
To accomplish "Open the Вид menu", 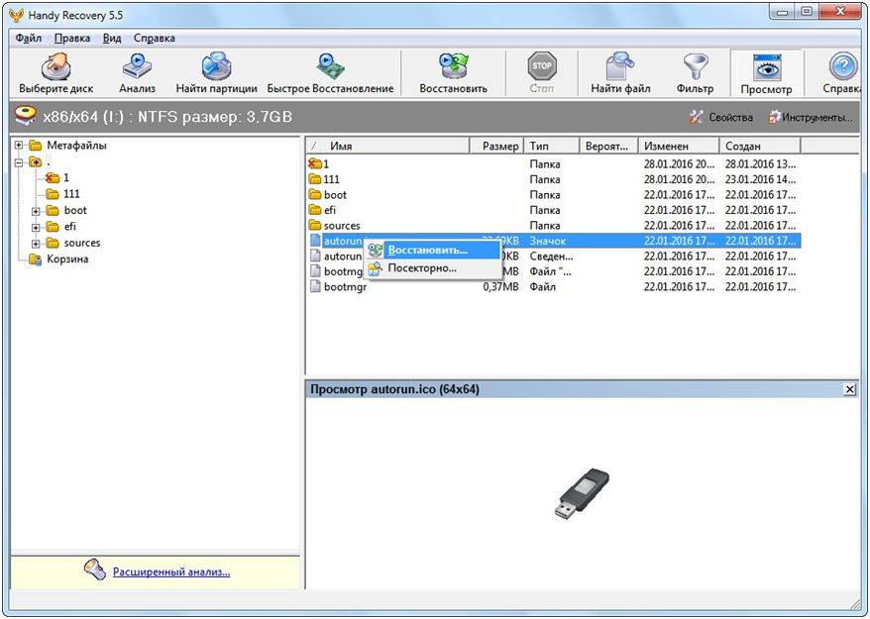I will pos(112,39).
